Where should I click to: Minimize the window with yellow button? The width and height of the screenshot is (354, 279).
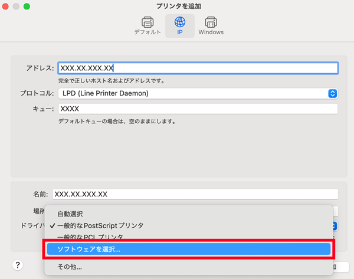pos(17,6)
